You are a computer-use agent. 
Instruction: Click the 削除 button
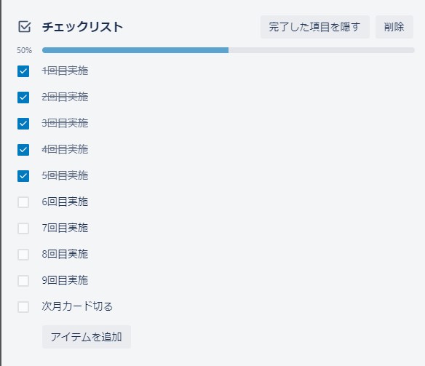coord(394,27)
